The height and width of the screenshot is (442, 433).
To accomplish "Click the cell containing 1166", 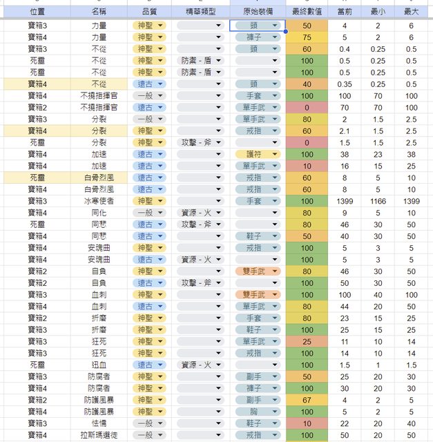I will 378,200.
